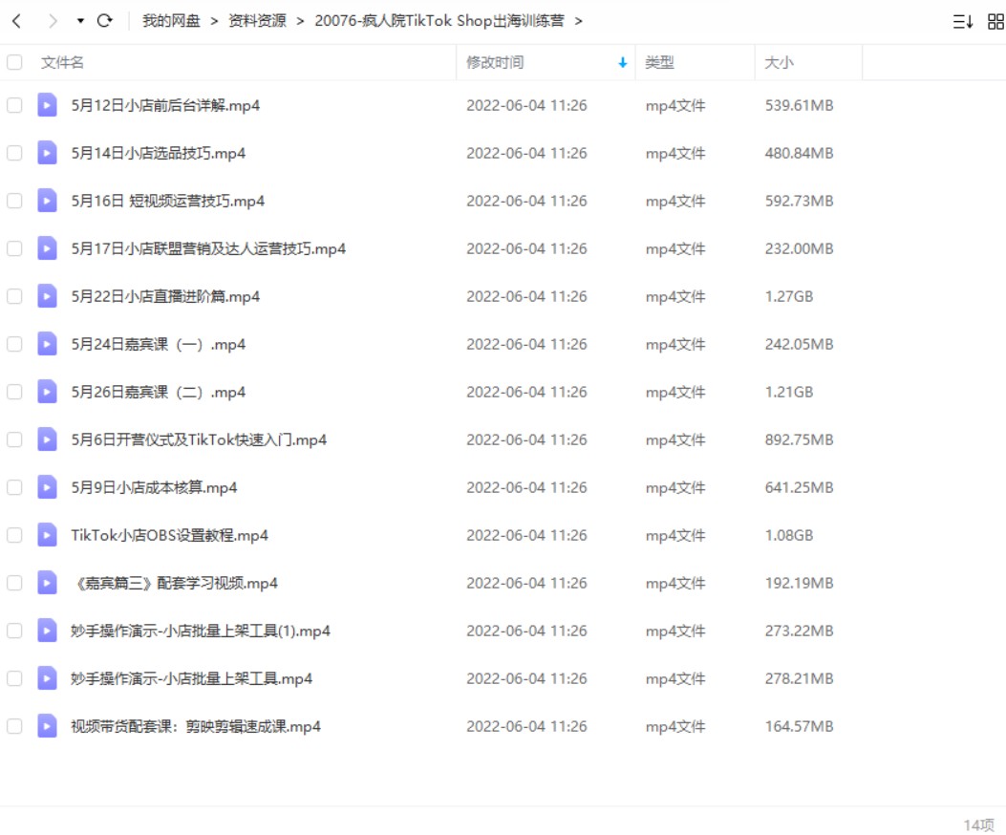Go back with the left arrow
Viewport: 1006px width, 835px height.
point(17,21)
